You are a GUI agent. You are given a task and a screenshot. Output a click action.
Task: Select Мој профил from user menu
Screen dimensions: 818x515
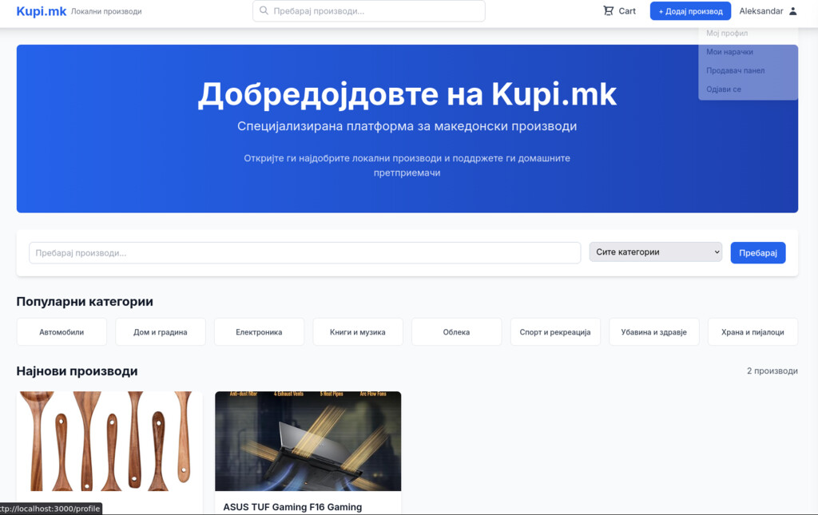[727, 34]
